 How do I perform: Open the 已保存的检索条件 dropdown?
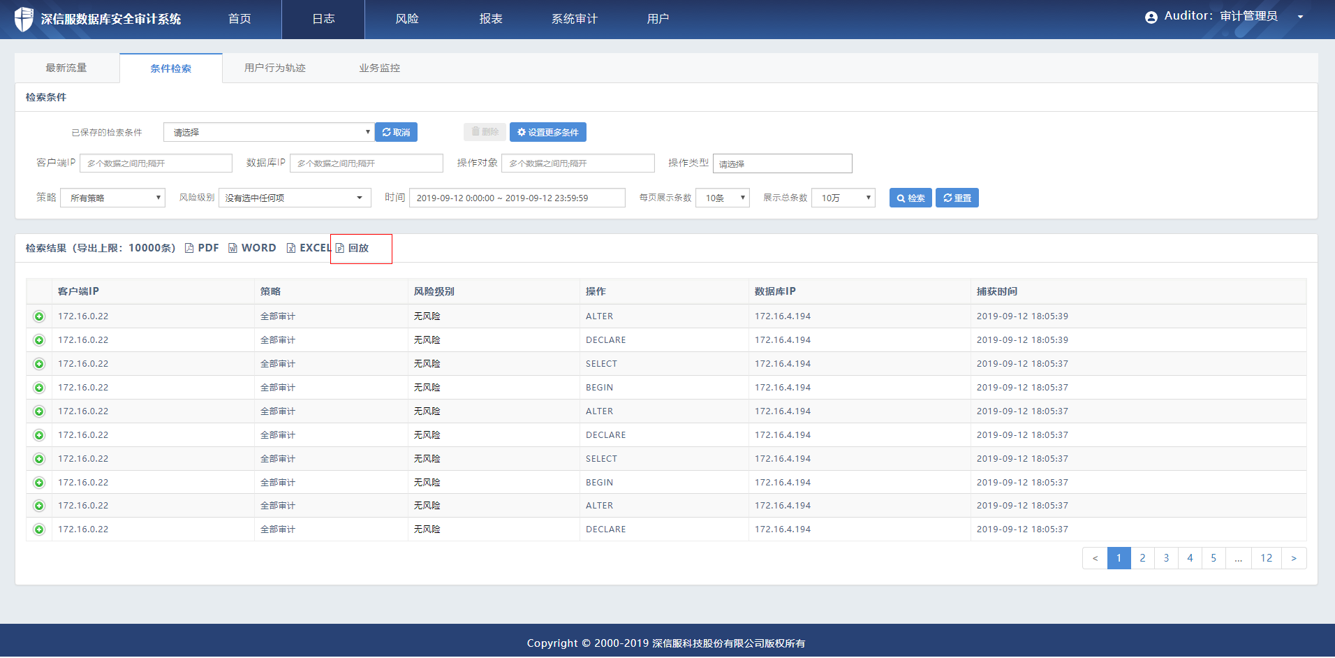[269, 132]
